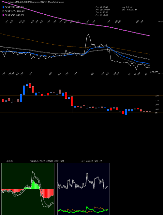
Task: Click the 121 price level label
Action: [x=157, y=96]
